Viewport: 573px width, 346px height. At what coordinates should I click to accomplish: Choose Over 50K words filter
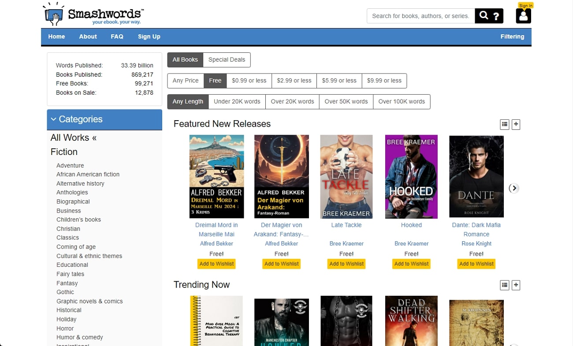point(346,102)
